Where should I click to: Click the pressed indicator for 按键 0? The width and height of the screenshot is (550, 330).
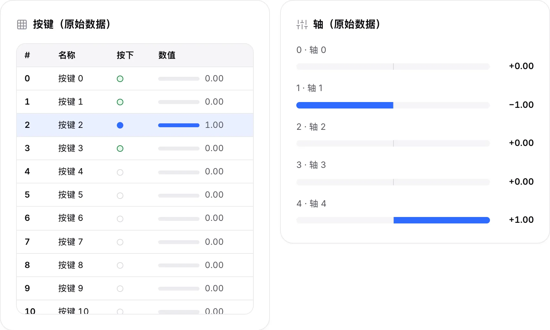pyautogui.click(x=120, y=79)
